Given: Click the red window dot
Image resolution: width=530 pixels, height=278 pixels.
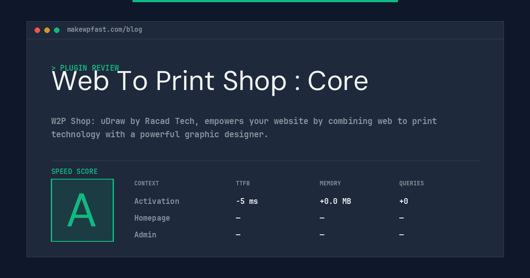Looking at the screenshot, I should [37, 30].
